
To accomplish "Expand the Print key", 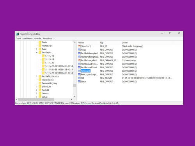I will pos(37,49).
